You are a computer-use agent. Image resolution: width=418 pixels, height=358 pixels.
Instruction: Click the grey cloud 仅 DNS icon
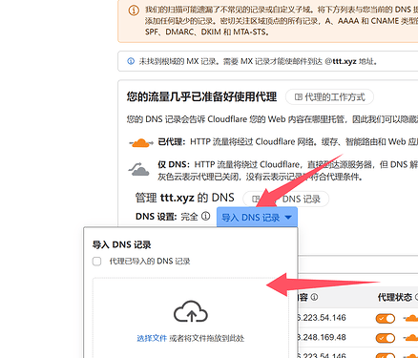click(139, 169)
